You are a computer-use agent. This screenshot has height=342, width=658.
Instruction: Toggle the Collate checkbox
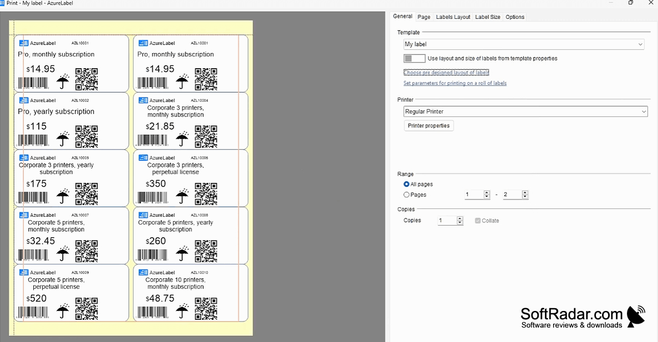(x=478, y=221)
